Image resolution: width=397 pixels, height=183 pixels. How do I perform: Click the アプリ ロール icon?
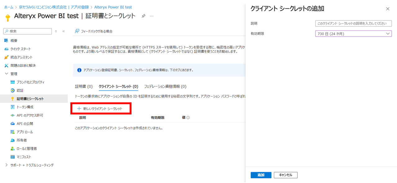coord(13,132)
